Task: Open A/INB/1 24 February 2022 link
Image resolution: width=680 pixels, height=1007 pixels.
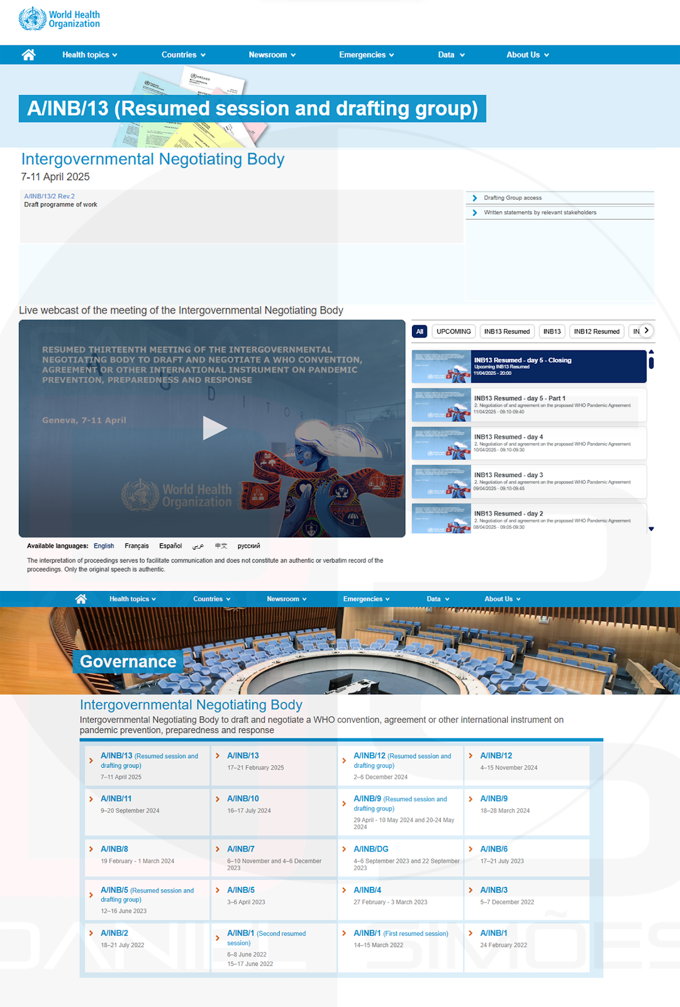Action: click(x=494, y=933)
